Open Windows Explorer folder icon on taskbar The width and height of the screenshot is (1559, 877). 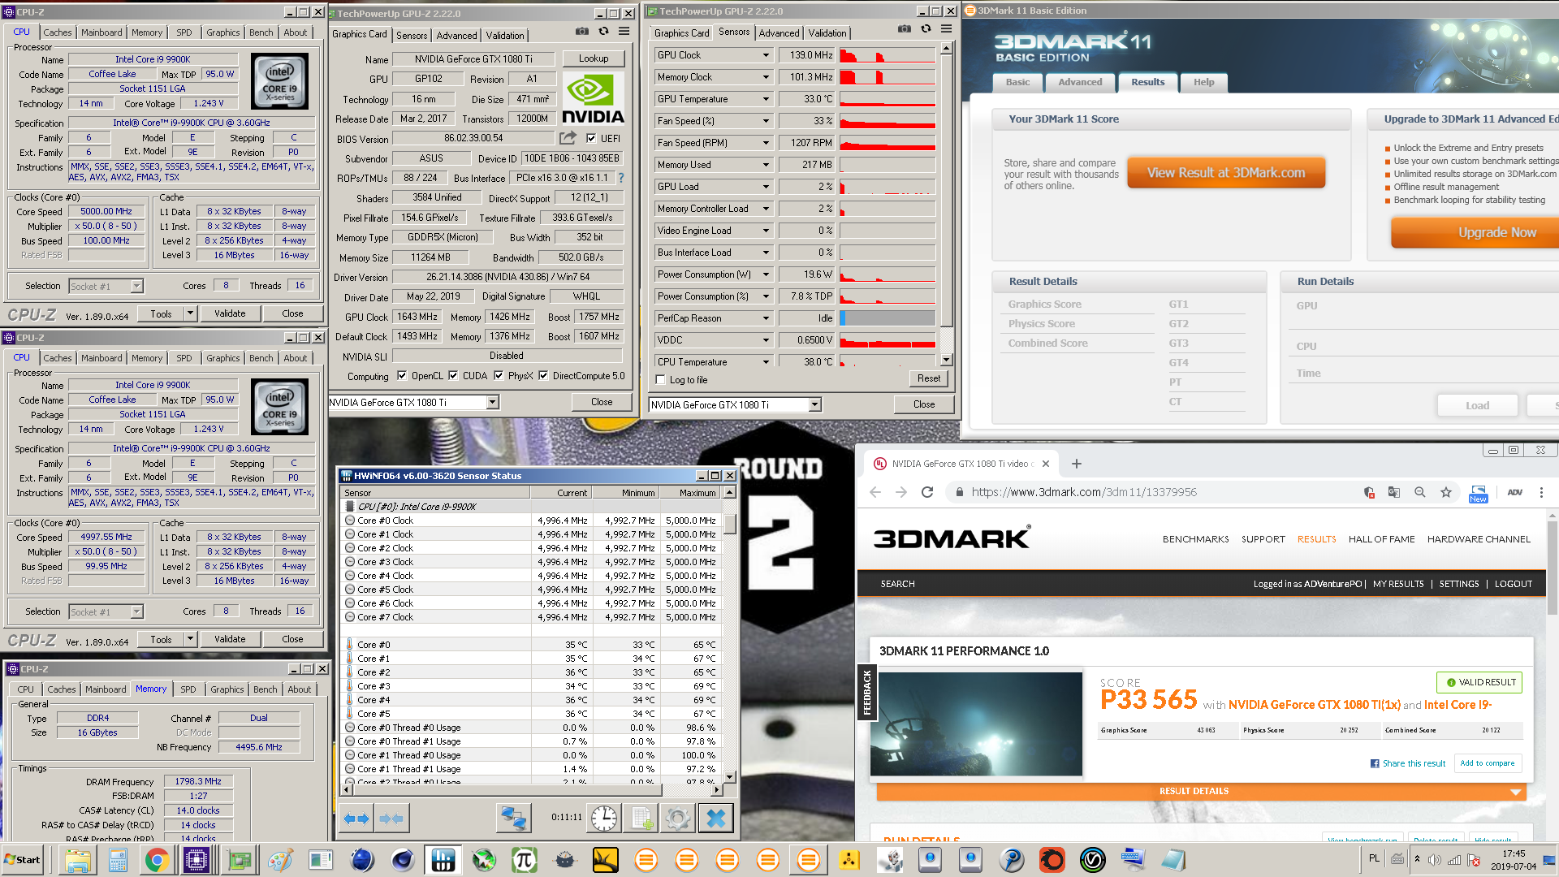point(77,860)
